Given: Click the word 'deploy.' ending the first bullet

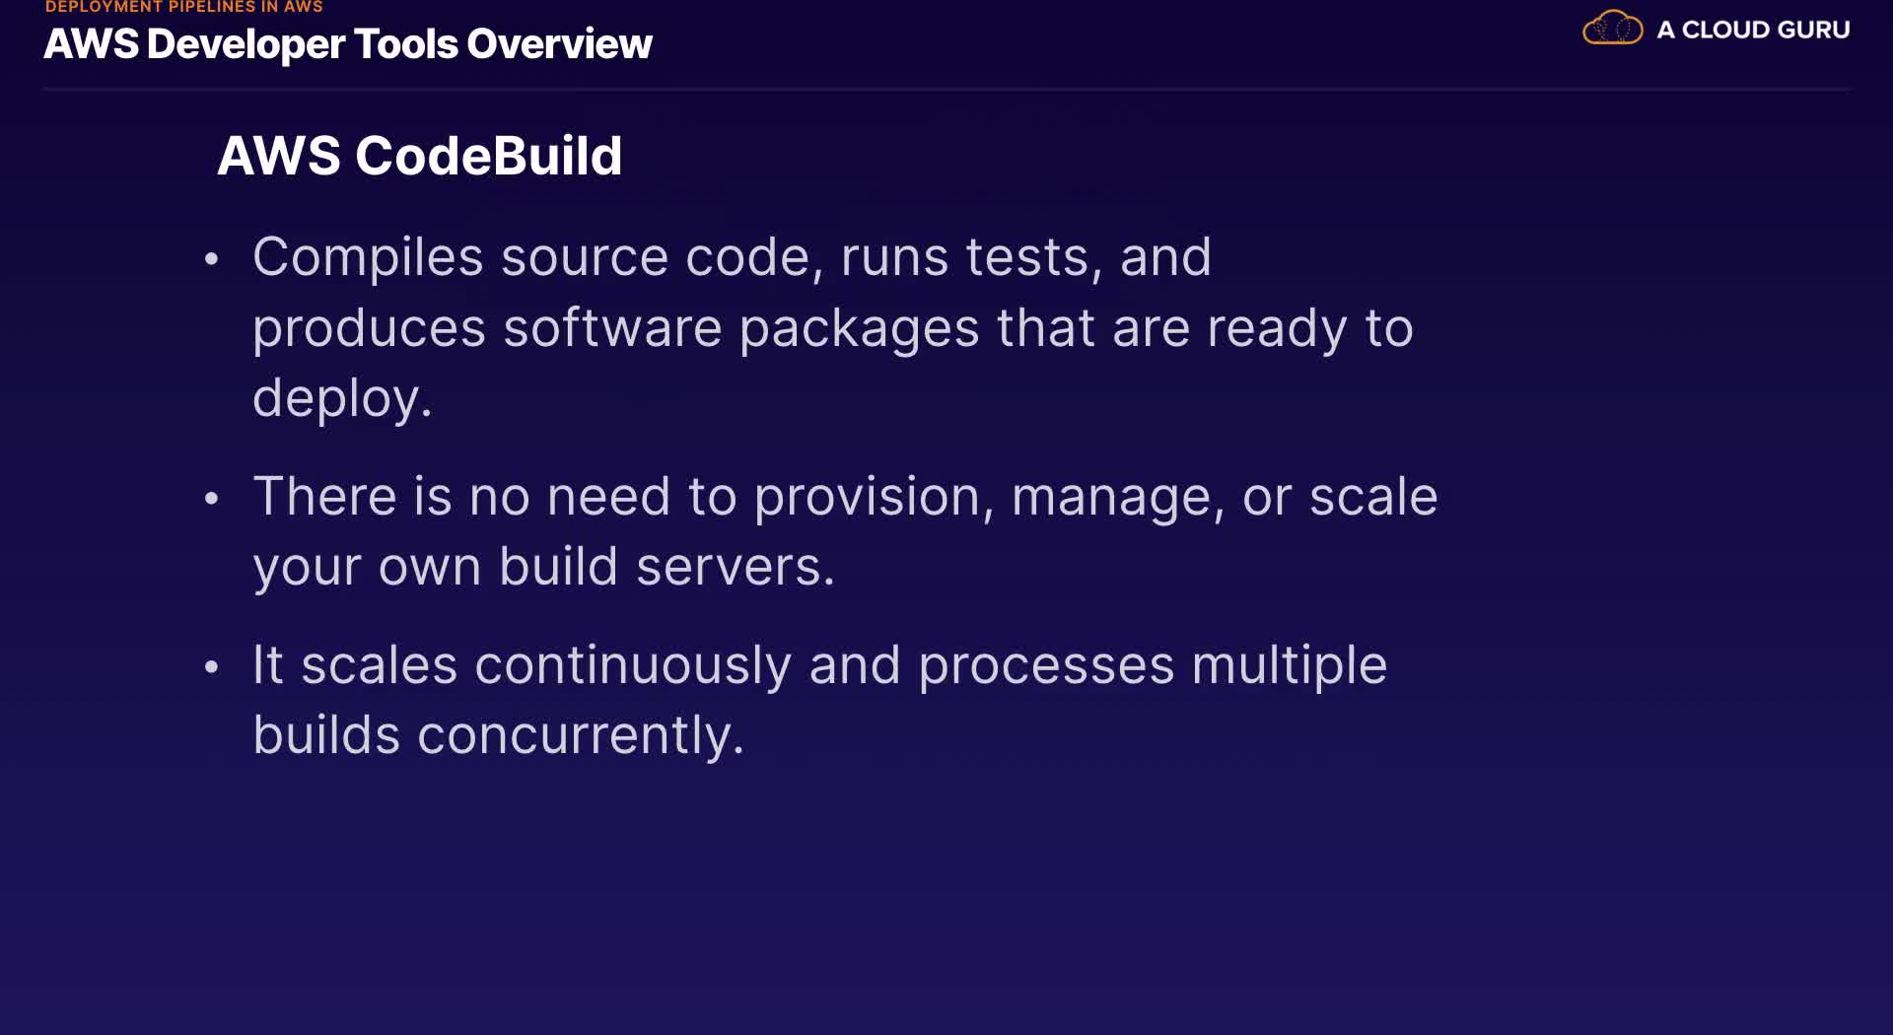Looking at the screenshot, I should [342, 398].
